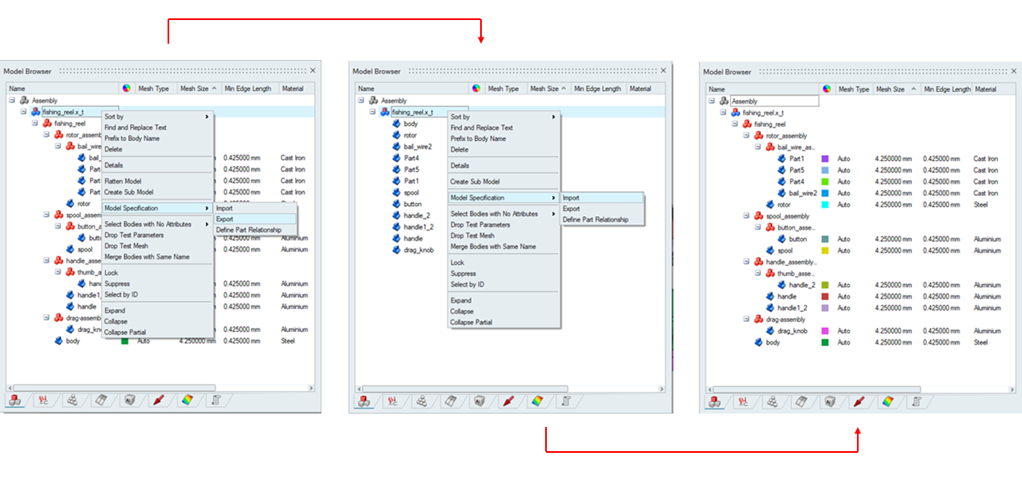Click the Material column header in right panel
The height and width of the screenshot is (482, 1022).
click(986, 89)
